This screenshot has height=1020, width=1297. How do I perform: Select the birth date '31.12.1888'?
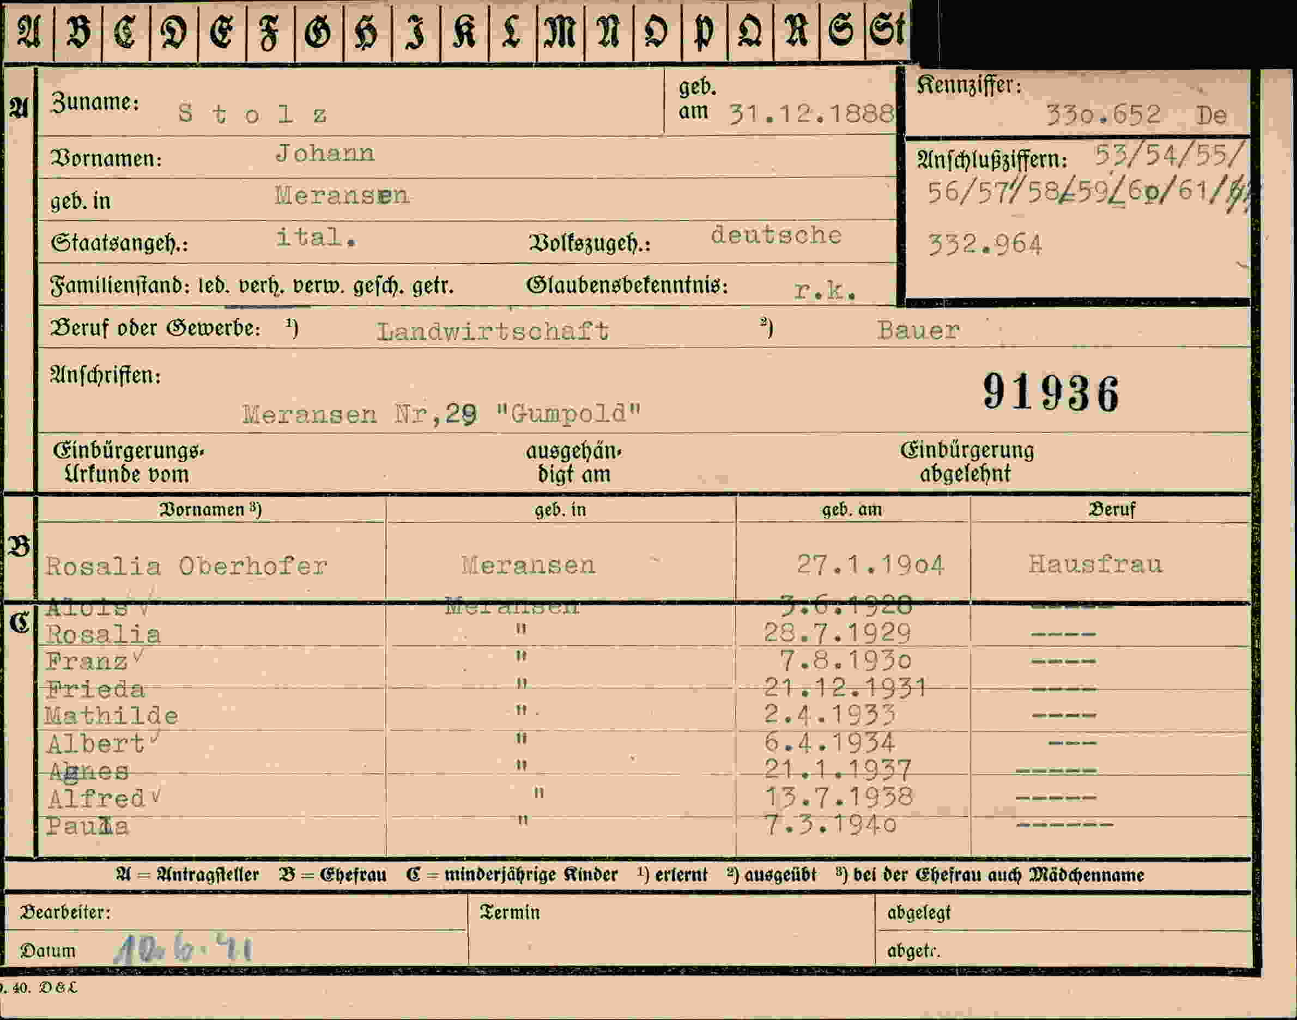click(x=811, y=113)
